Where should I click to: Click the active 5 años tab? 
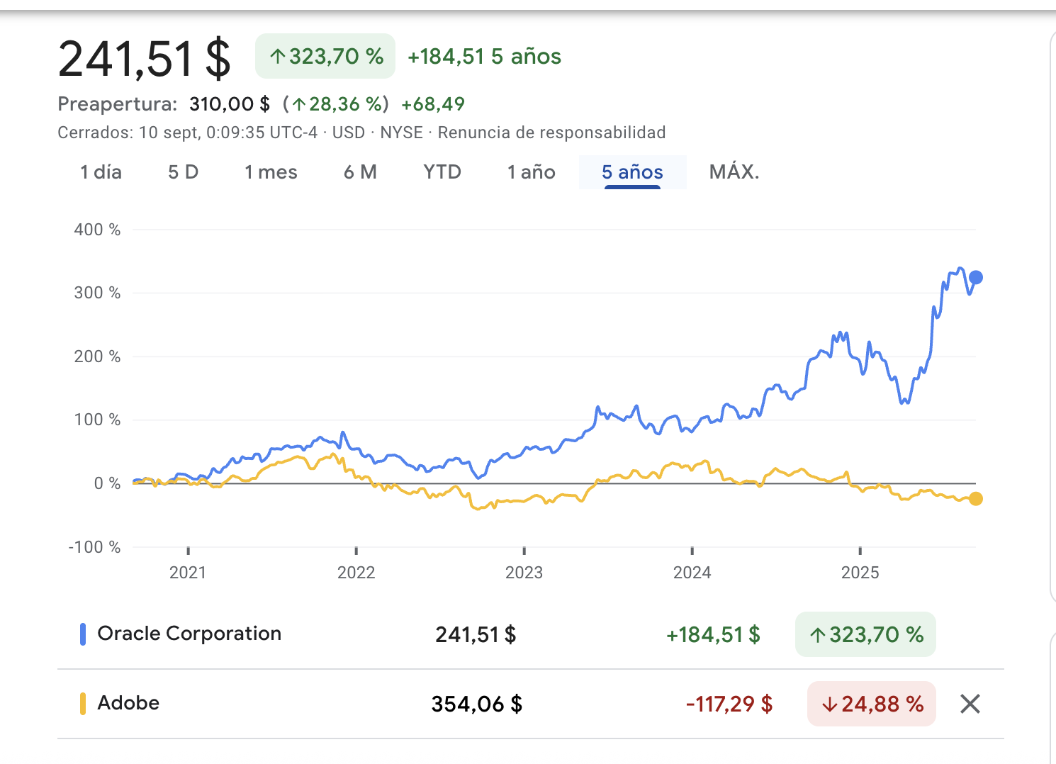pos(632,172)
